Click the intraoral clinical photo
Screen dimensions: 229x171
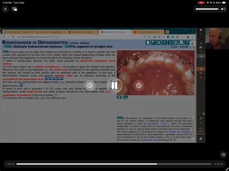pyautogui.click(x=156, y=73)
